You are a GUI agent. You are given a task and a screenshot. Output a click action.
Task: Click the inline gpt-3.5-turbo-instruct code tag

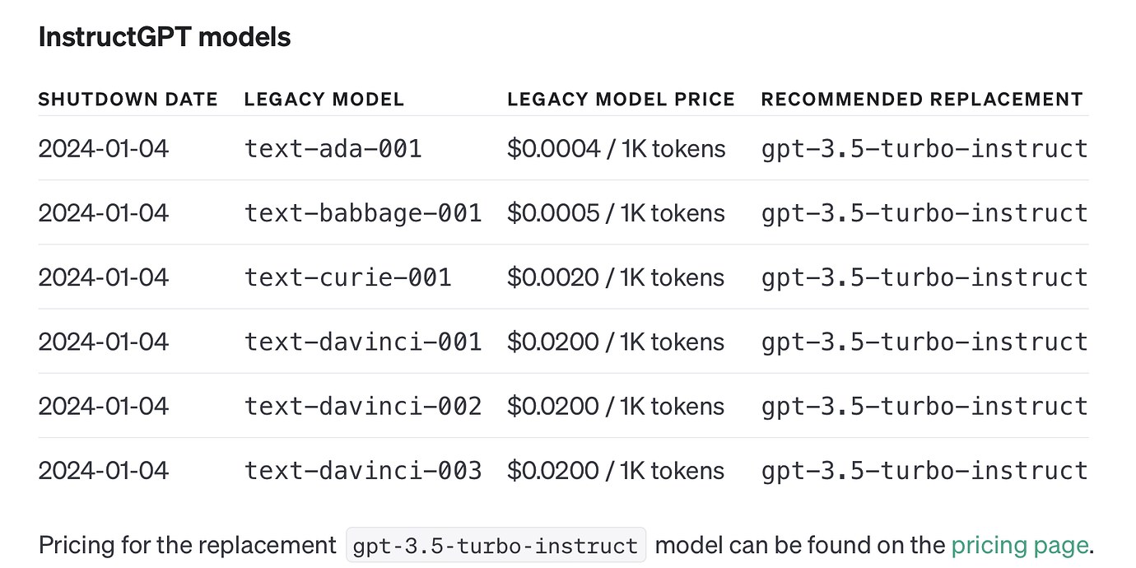(496, 546)
